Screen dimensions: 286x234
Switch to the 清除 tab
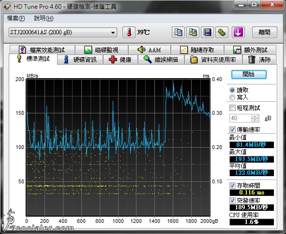259,59
